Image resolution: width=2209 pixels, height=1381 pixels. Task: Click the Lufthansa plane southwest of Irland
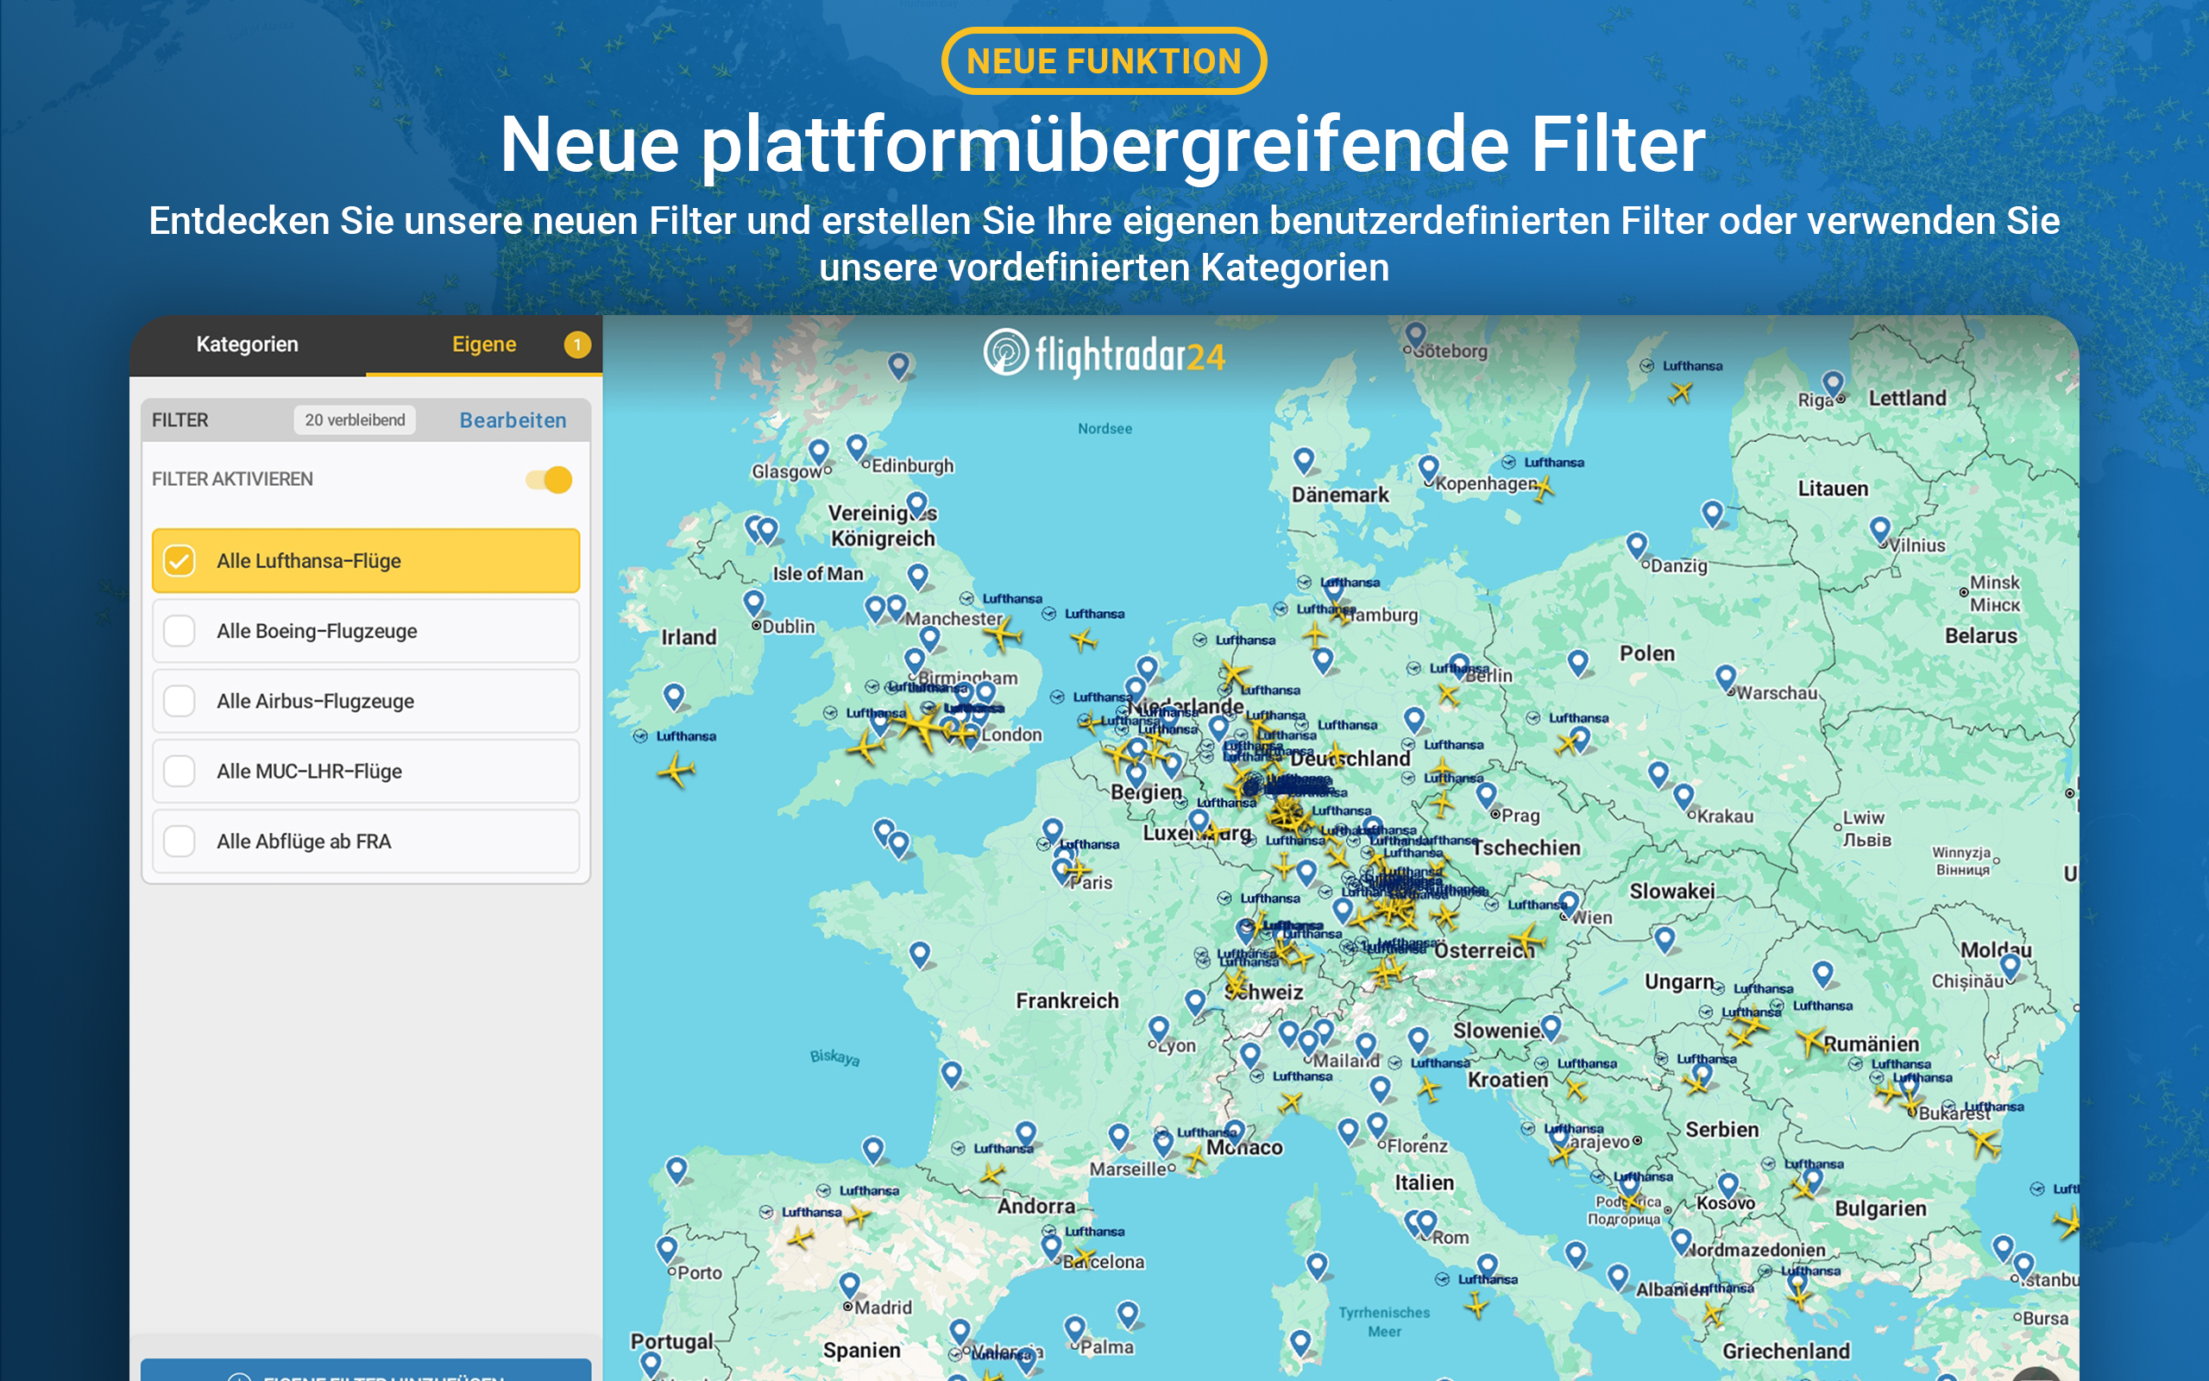(676, 769)
